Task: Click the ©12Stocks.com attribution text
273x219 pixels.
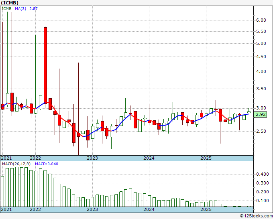Action: click(x=256, y=216)
